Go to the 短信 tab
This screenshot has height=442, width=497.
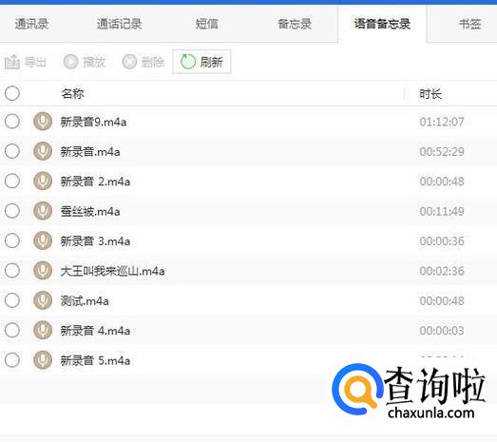[x=206, y=24]
